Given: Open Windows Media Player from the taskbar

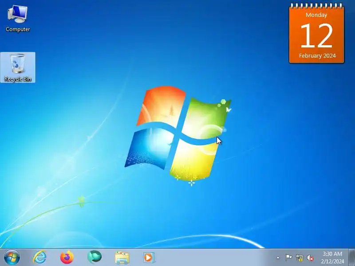Looking at the screenshot, I should pos(149,258).
